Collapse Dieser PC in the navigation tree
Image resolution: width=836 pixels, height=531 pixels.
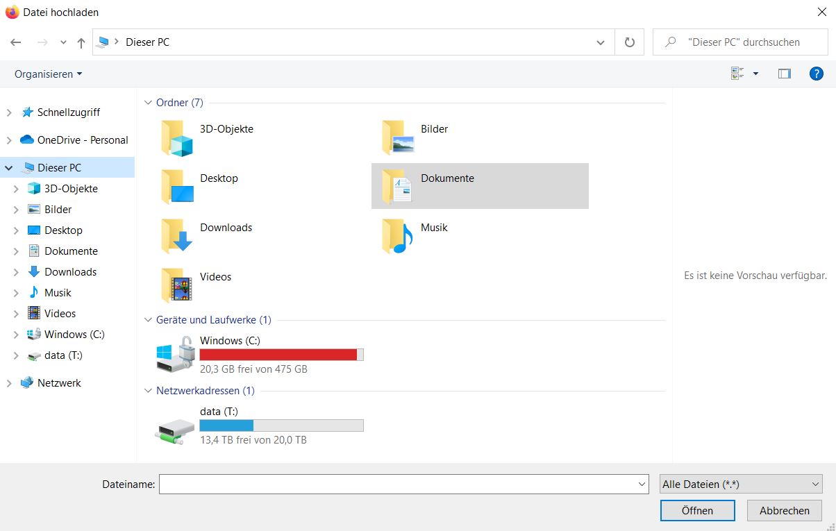8,167
